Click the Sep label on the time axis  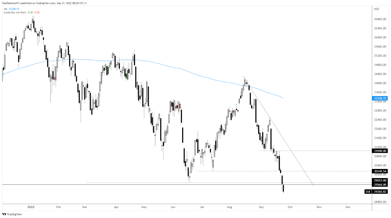click(x=261, y=207)
